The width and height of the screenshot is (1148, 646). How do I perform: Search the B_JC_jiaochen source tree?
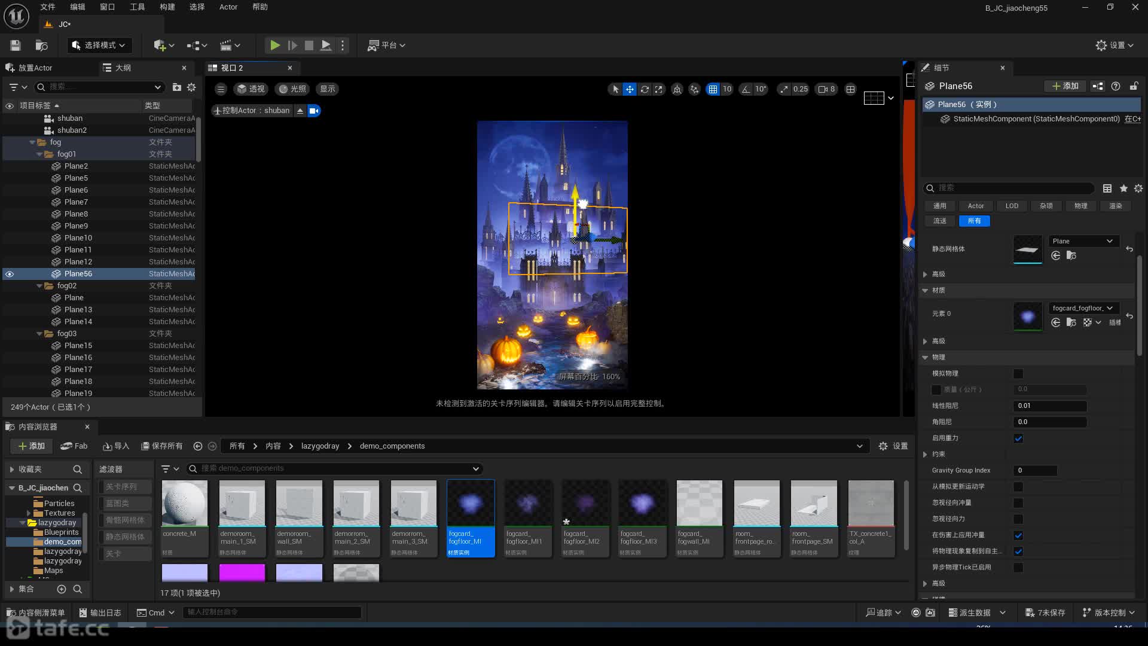coord(78,488)
